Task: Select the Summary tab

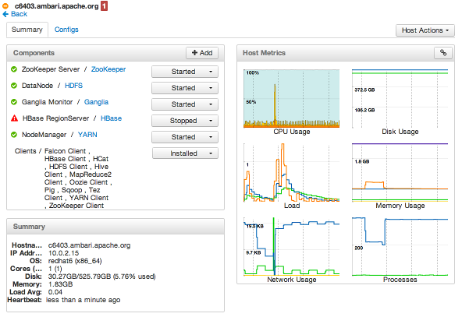Action: [27, 30]
